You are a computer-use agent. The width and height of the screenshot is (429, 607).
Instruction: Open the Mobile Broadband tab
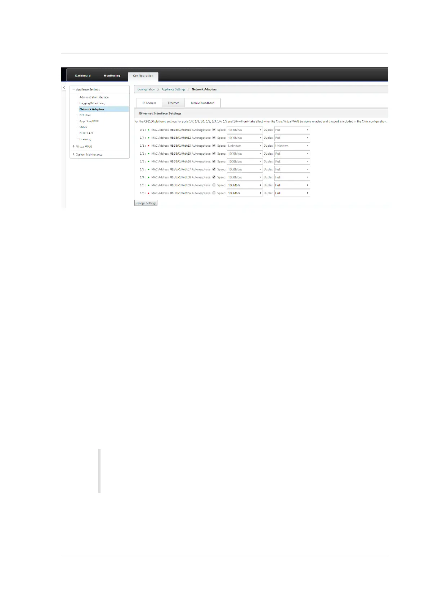[202, 103]
